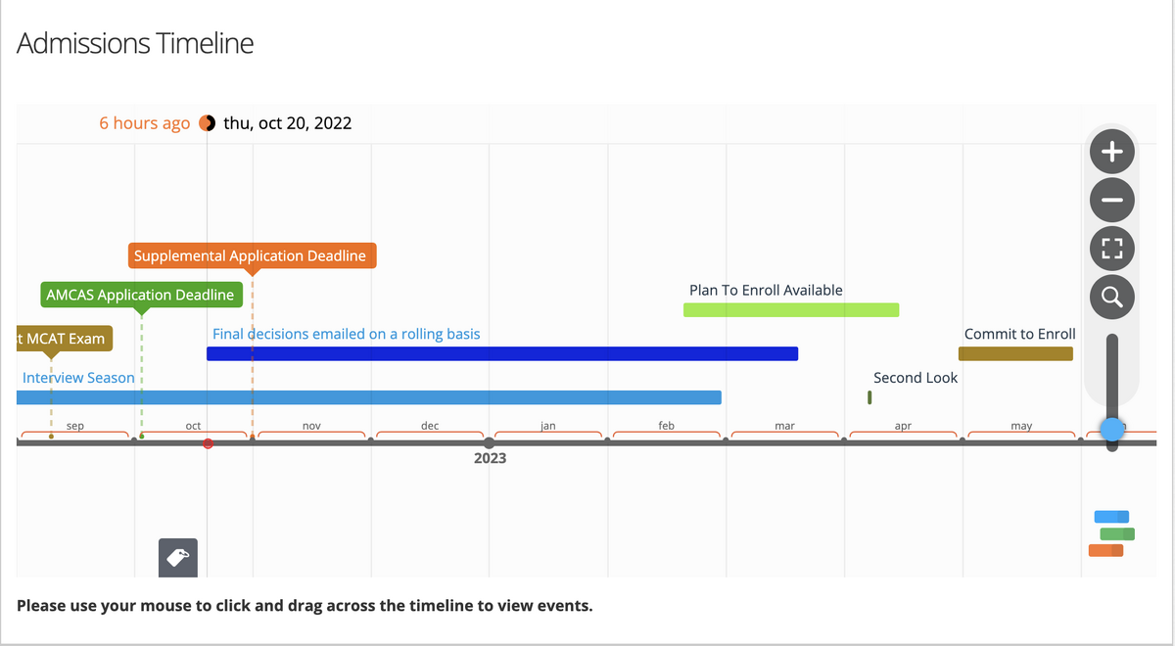1175x646 pixels.
Task: Click the blue zoom slider handle
Action: [1111, 429]
